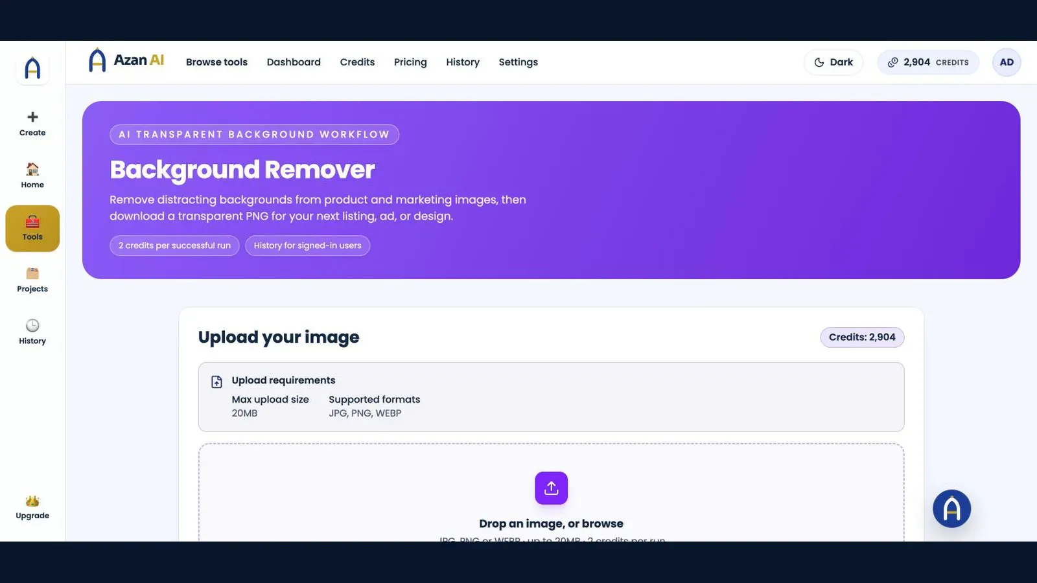Viewport: 1037px width, 583px height.
Task: Toggle Dark mode
Action: coord(833,62)
